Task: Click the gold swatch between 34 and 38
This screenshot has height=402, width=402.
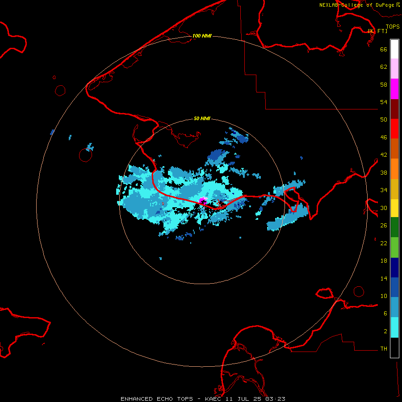Action: click(x=394, y=189)
